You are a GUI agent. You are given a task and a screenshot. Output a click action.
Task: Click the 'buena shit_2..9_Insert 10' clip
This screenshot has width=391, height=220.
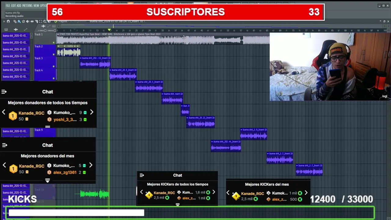coord(254,134)
